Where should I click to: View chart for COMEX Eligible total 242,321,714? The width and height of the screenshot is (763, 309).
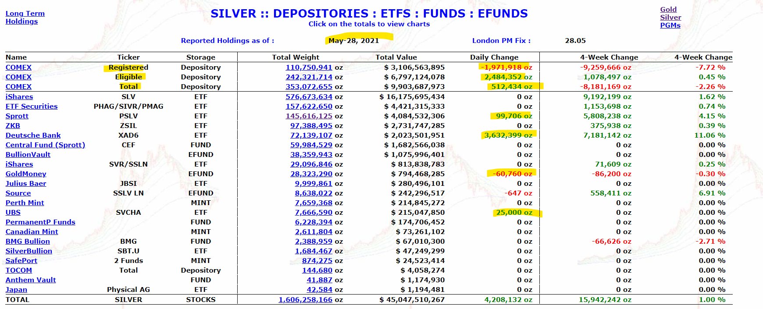pos(309,77)
